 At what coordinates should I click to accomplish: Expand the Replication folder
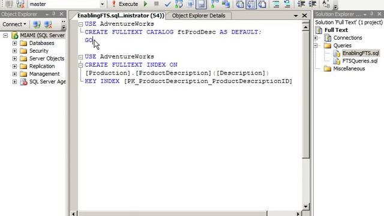tap(14, 66)
